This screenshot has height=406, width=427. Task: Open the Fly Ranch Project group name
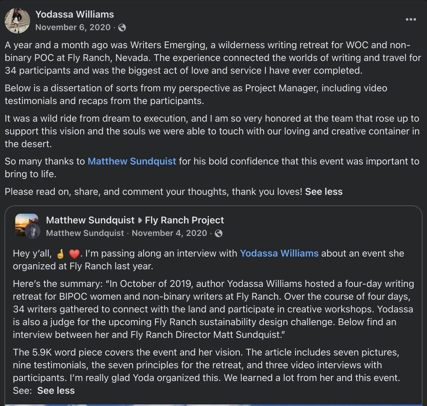click(x=184, y=220)
